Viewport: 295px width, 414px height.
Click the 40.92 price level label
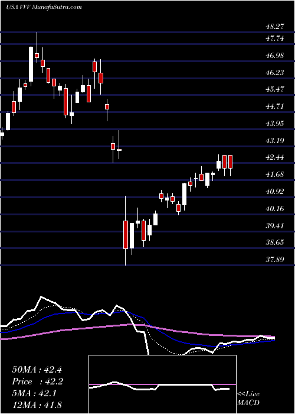pos(274,192)
